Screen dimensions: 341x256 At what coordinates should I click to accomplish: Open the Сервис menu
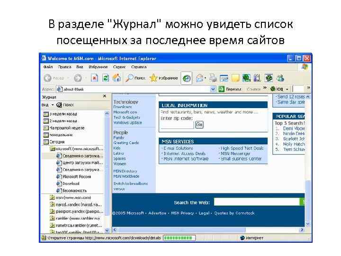(x=119, y=67)
